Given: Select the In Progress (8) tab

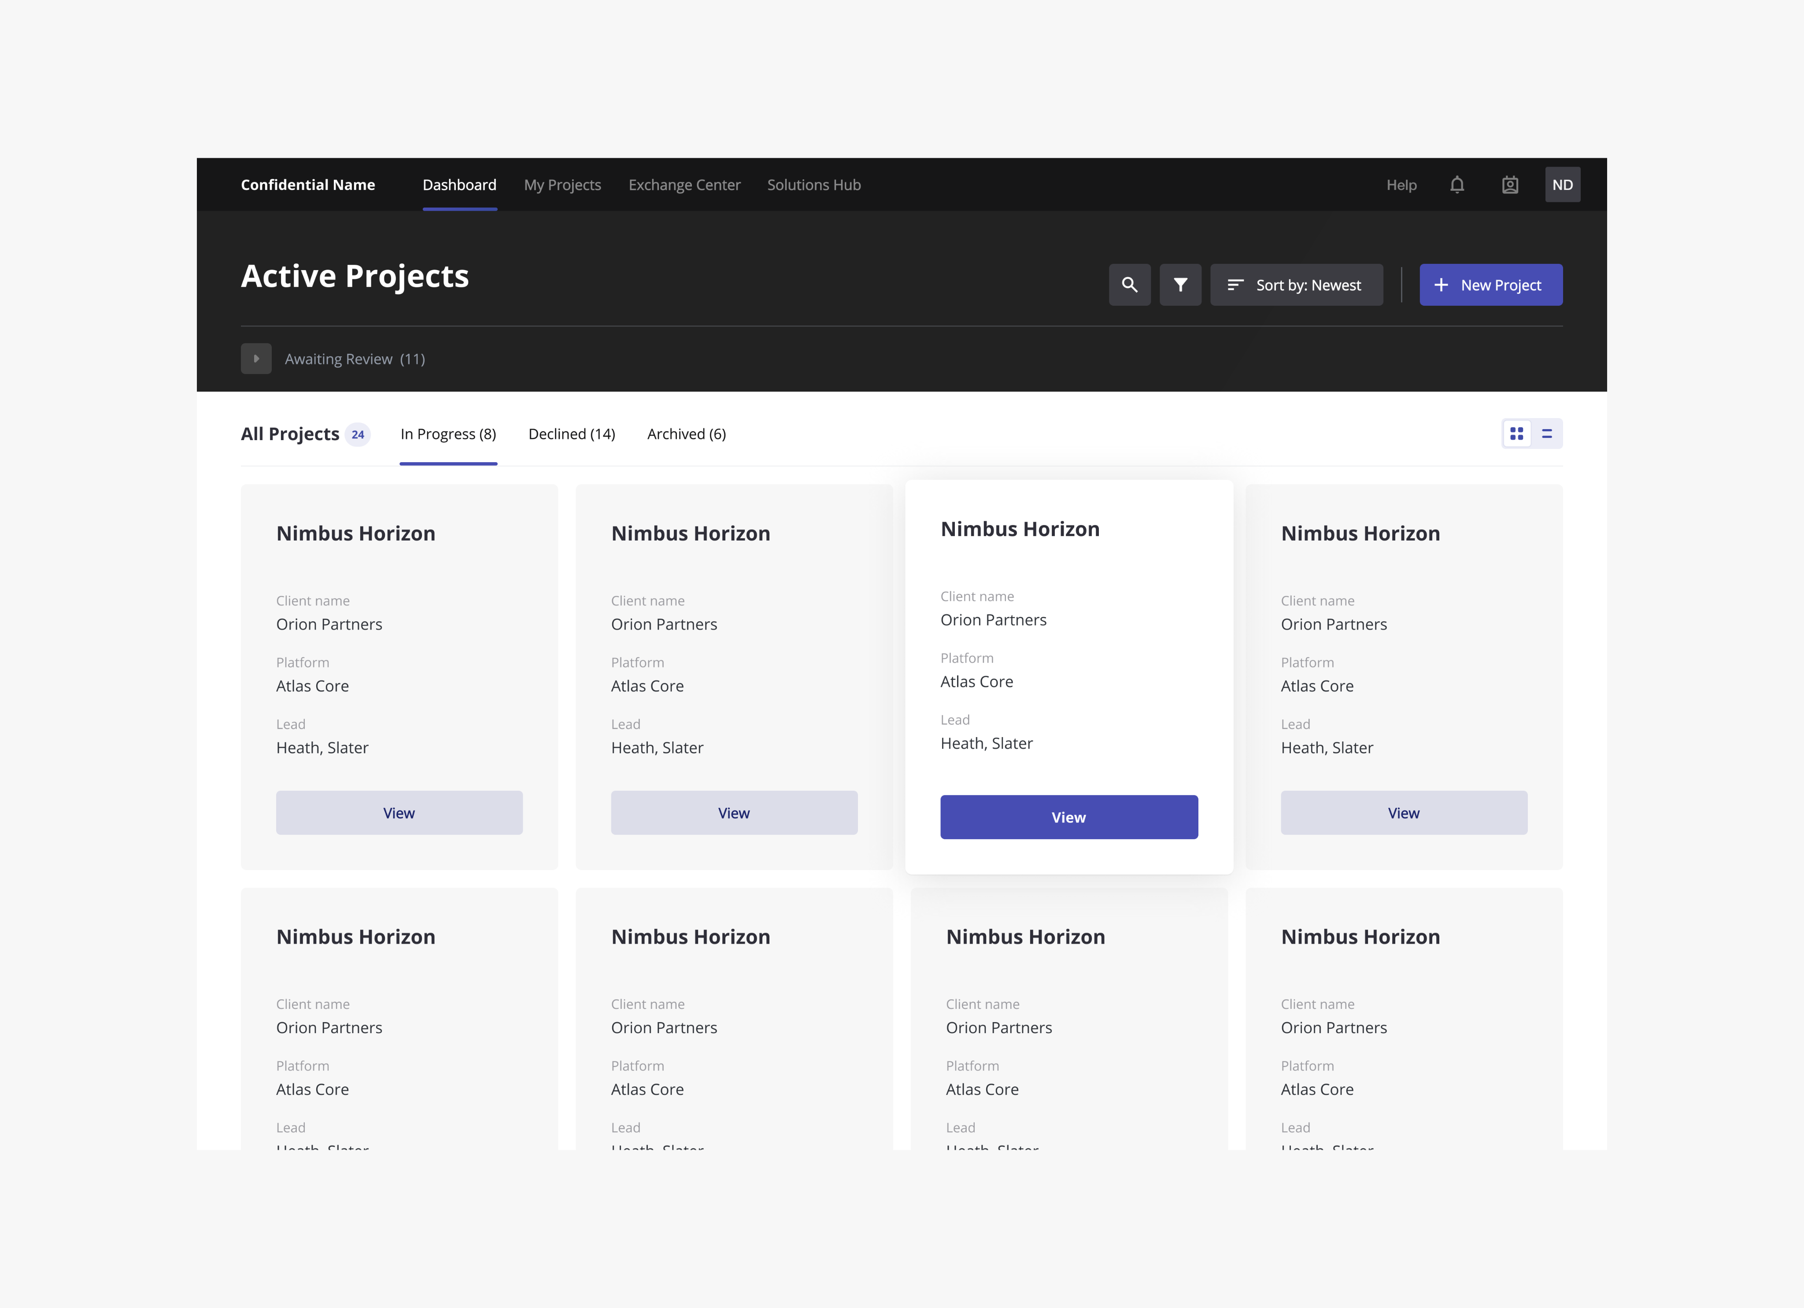Looking at the screenshot, I should 449,434.
